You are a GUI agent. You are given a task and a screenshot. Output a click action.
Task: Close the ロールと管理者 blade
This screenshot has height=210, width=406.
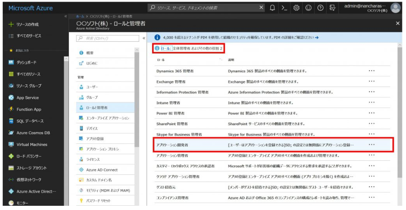(x=398, y=23)
